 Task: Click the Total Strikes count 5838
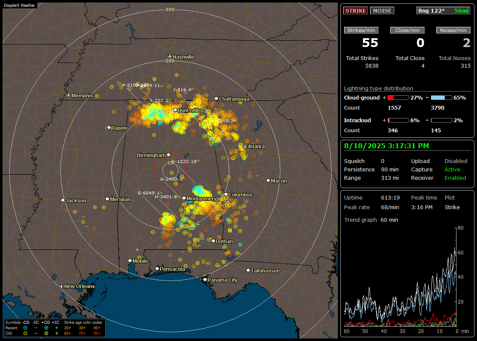[372, 66]
